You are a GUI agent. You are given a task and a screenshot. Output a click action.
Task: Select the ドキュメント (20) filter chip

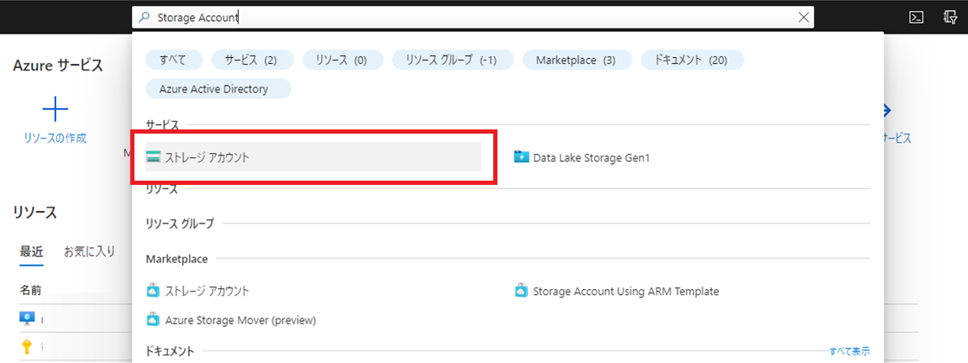coord(692,60)
